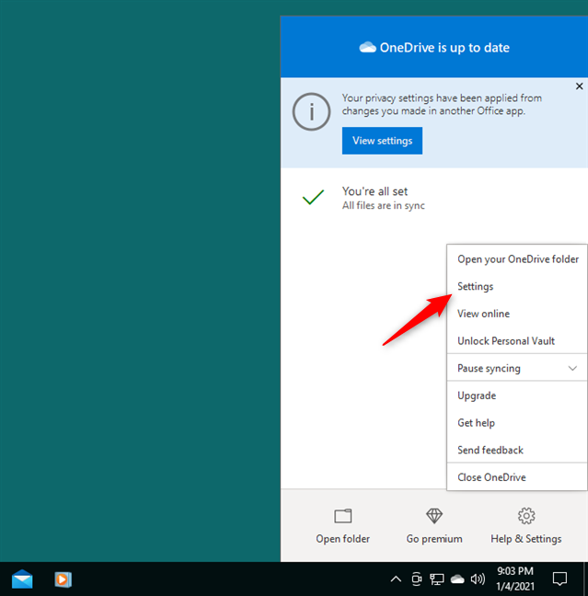The height and width of the screenshot is (596, 588).
Task: Click the taskbar clock showing 9:03 PM
Action: click(x=515, y=571)
